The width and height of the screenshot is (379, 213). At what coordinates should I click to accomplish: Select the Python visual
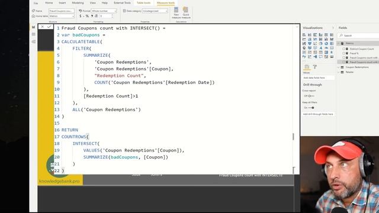pos(304,57)
